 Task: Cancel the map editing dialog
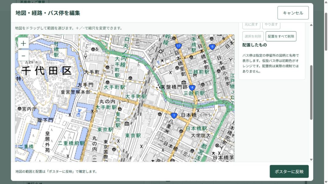click(293, 13)
